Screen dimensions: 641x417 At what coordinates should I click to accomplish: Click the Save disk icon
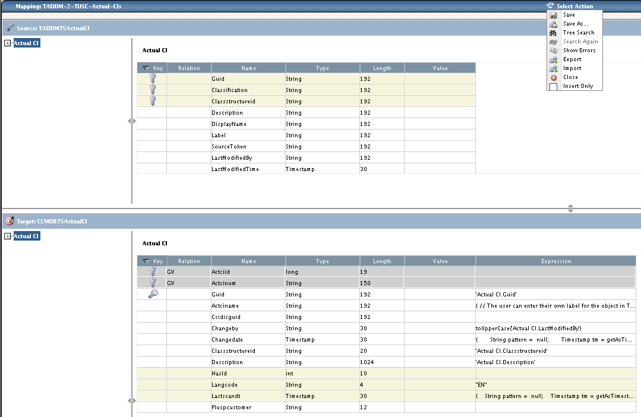pos(553,15)
